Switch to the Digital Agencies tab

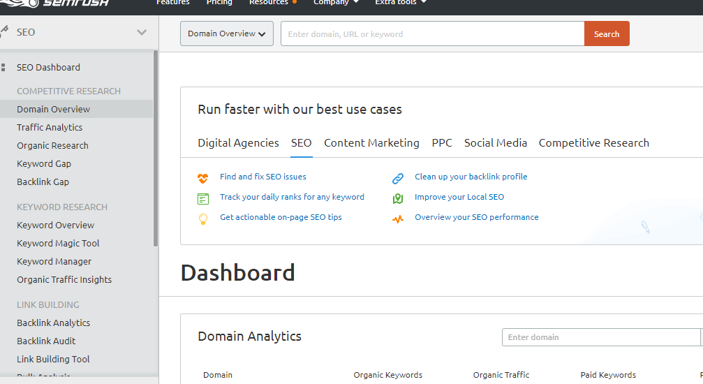238,142
